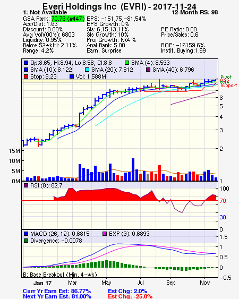Click the Discount: 0.00% line
This screenshot has width=239, height=299.
click(43, 29)
